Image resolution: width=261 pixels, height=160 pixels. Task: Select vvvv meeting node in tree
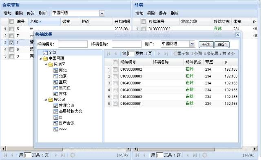click(x=62, y=129)
